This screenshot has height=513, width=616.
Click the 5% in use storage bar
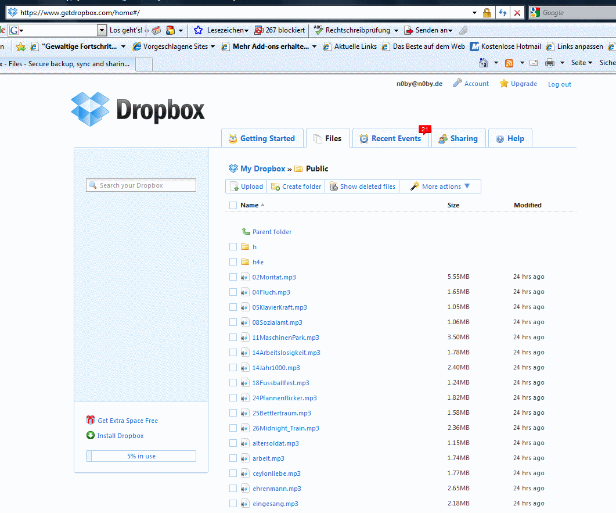(x=141, y=456)
